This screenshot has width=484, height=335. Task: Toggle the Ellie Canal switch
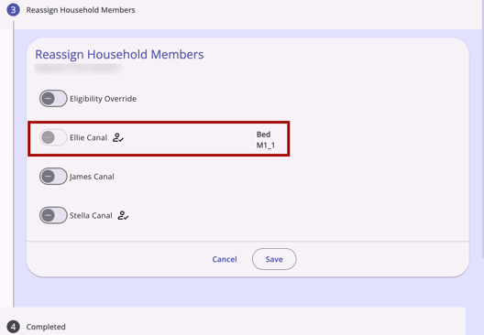(53, 137)
